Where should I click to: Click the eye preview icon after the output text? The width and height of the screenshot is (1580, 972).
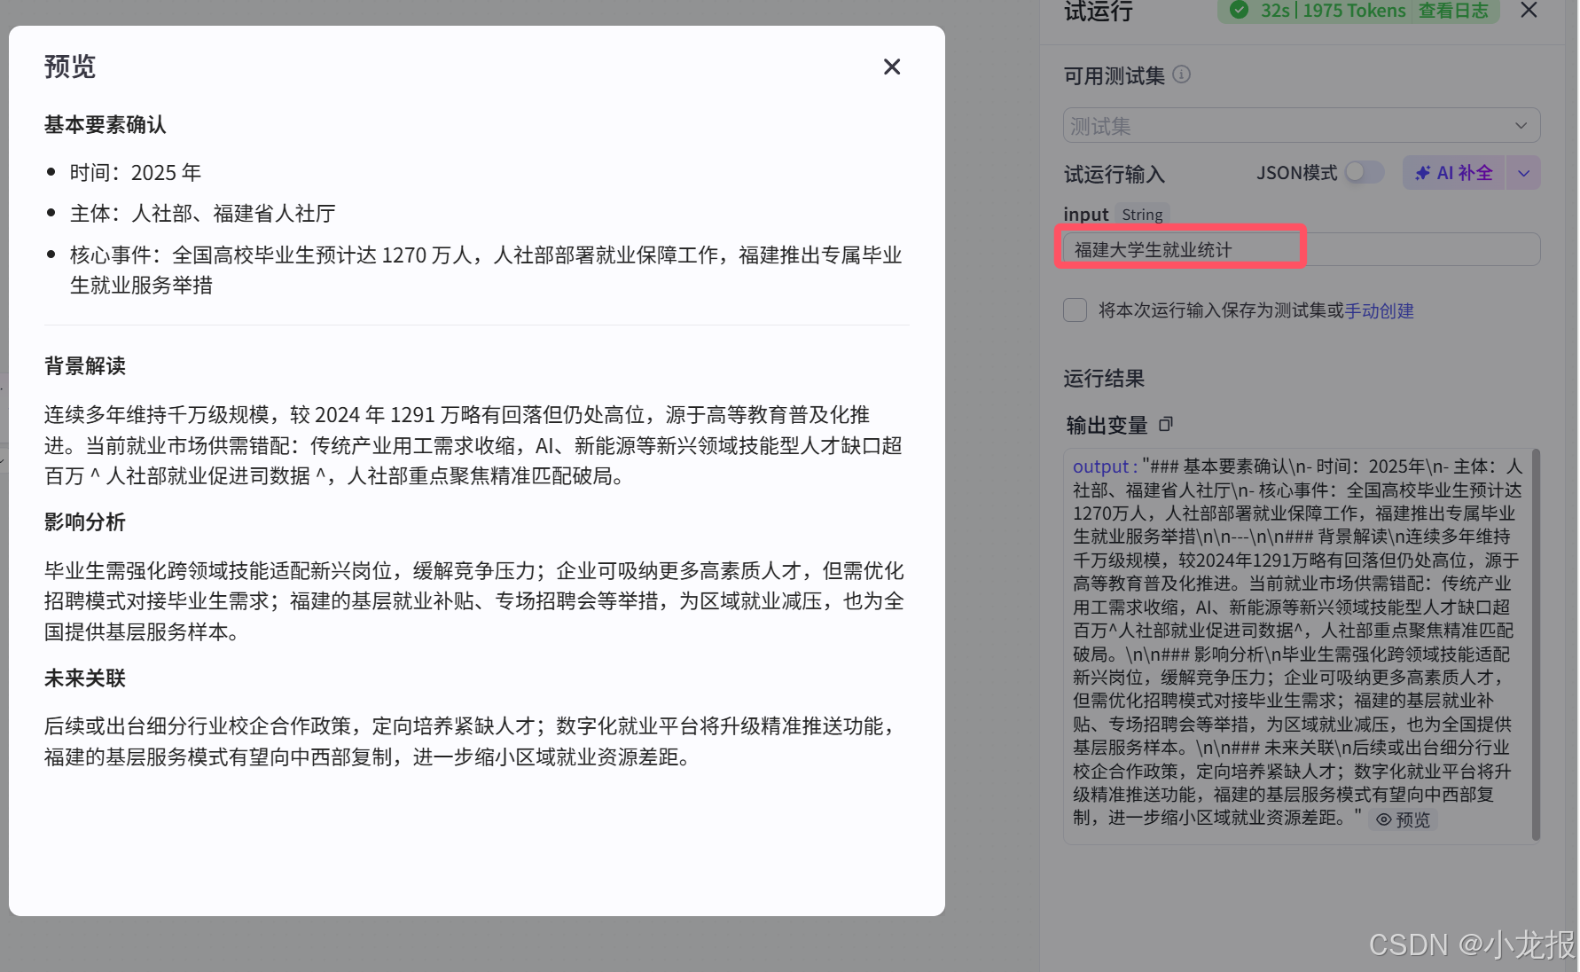click(1383, 819)
